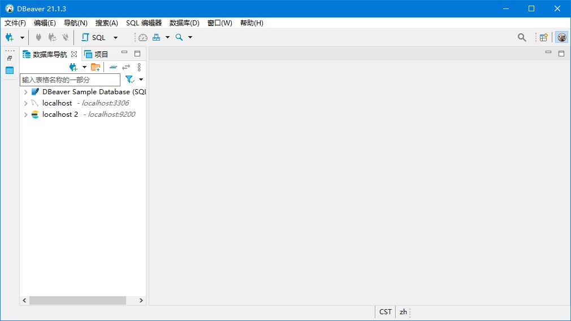Click the DBeaver application icon in title bar

10,8
